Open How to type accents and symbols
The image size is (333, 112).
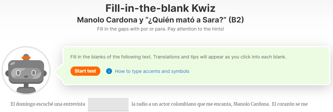pyautogui.click(x=152, y=71)
